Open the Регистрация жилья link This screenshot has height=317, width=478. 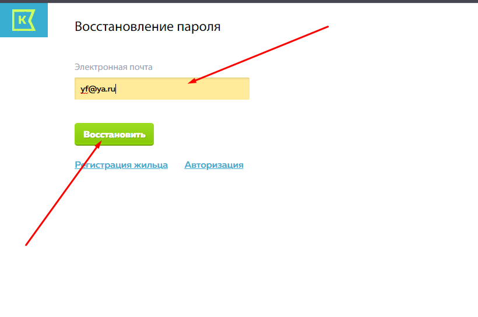(x=121, y=165)
